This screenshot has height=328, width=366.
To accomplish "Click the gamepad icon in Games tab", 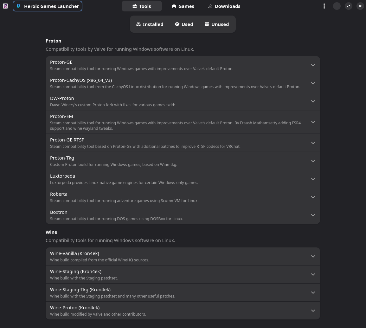I will [x=174, y=6].
